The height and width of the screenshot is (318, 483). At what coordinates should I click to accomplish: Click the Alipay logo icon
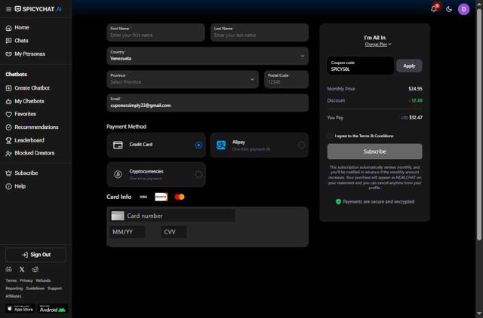pos(221,145)
